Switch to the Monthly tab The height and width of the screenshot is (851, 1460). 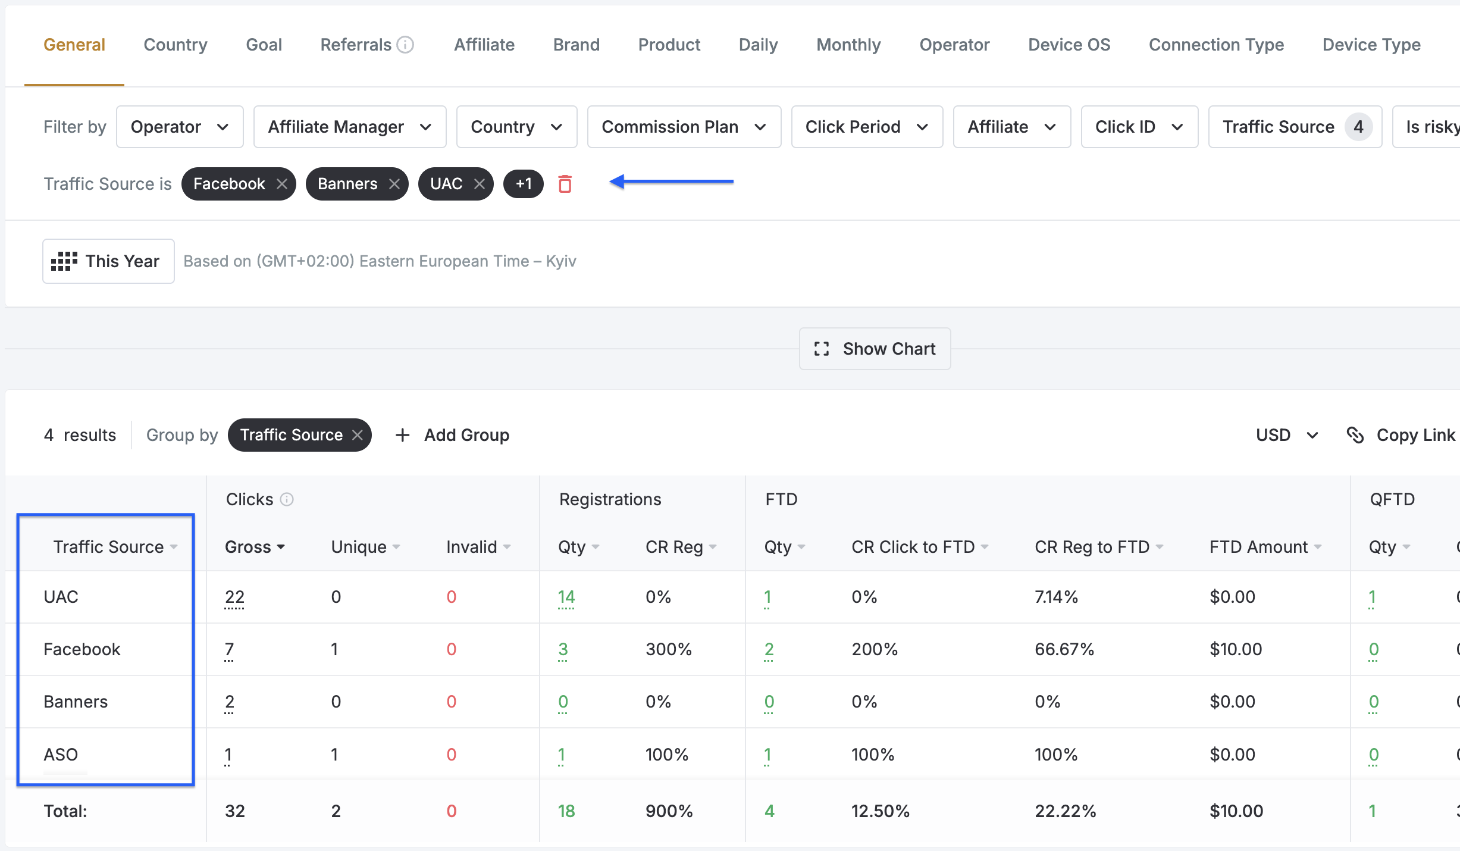point(848,45)
